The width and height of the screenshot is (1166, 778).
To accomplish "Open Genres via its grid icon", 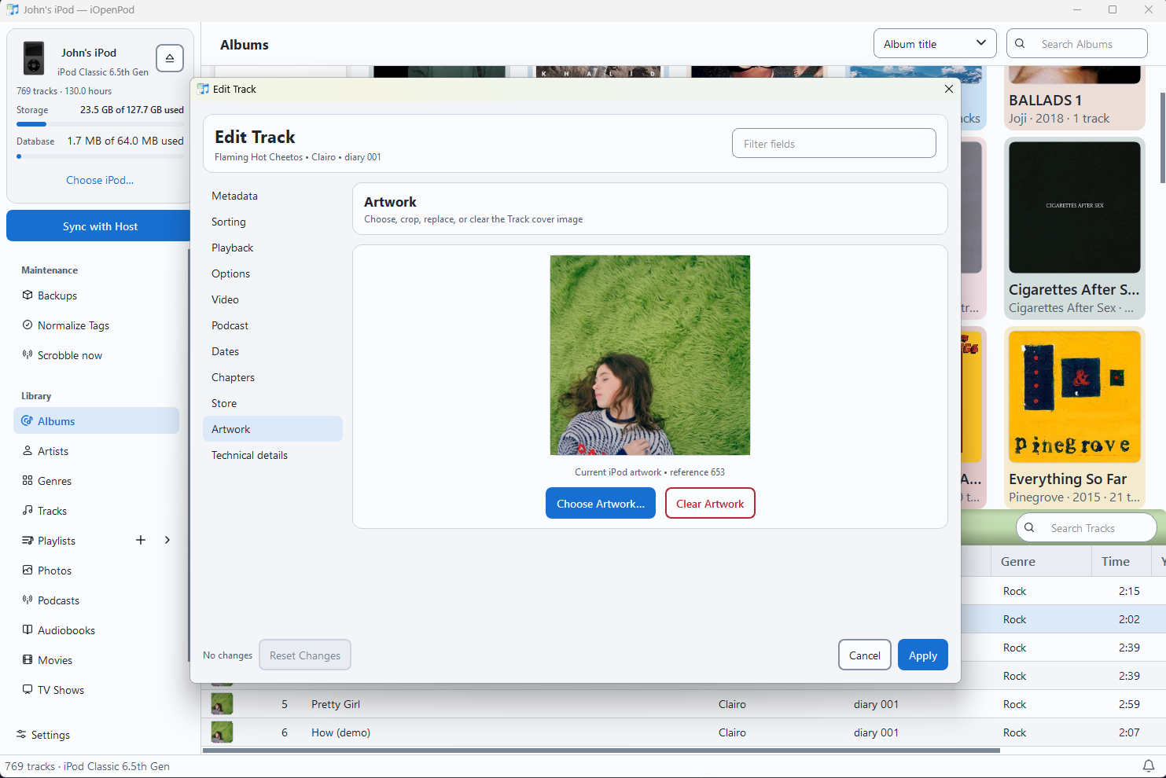I will tap(28, 481).
